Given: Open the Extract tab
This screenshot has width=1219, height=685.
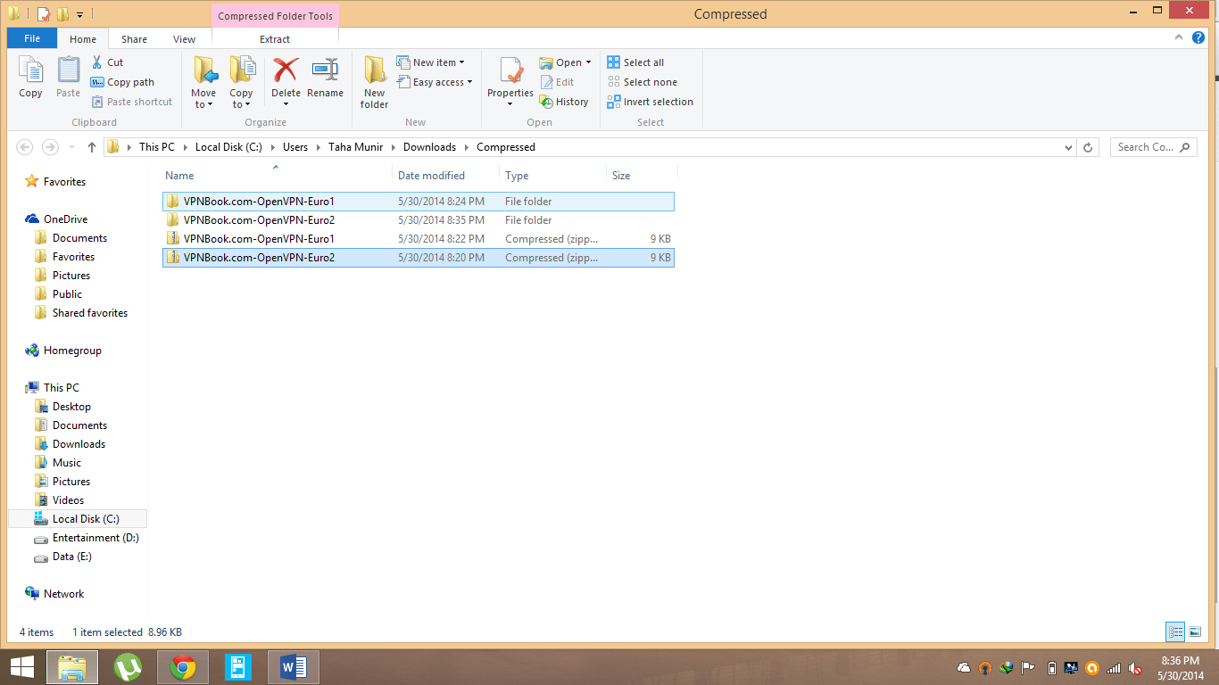Looking at the screenshot, I should click(x=275, y=39).
